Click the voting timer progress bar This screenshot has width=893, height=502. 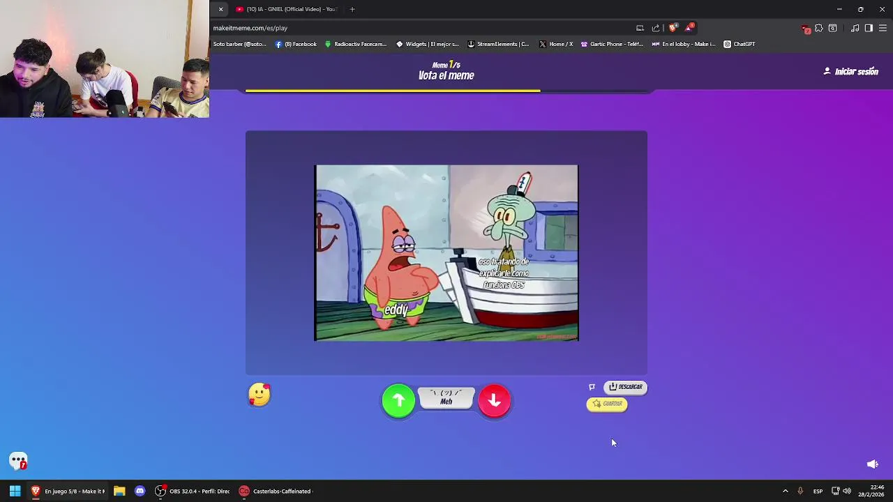[446, 91]
